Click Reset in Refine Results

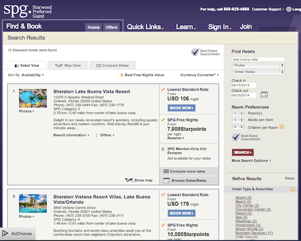coord(290,178)
